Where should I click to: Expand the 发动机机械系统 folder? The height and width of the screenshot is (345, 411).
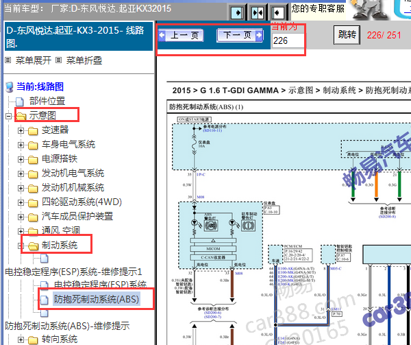(21, 188)
